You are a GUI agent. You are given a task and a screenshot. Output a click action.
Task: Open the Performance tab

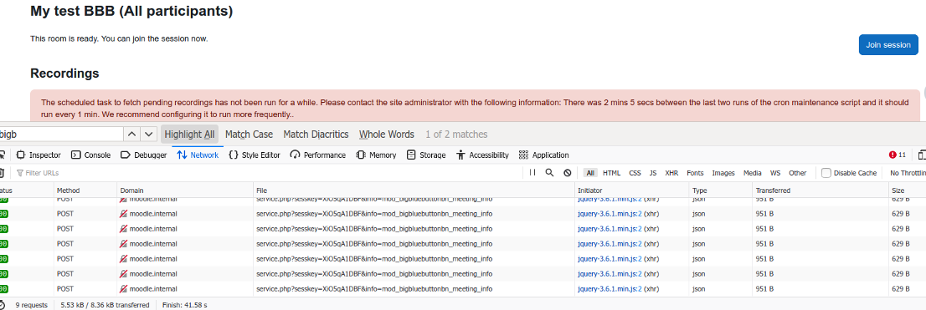click(x=317, y=155)
